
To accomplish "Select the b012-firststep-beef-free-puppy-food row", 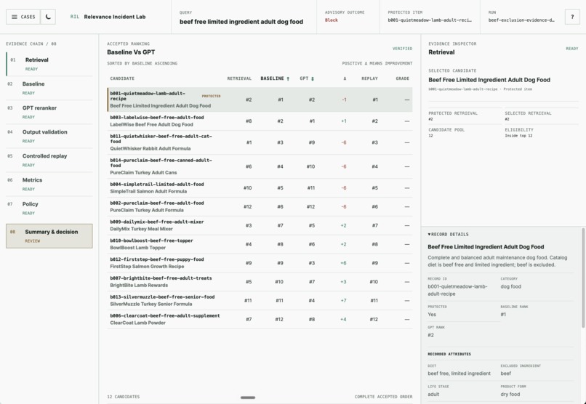I will point(260,263).
